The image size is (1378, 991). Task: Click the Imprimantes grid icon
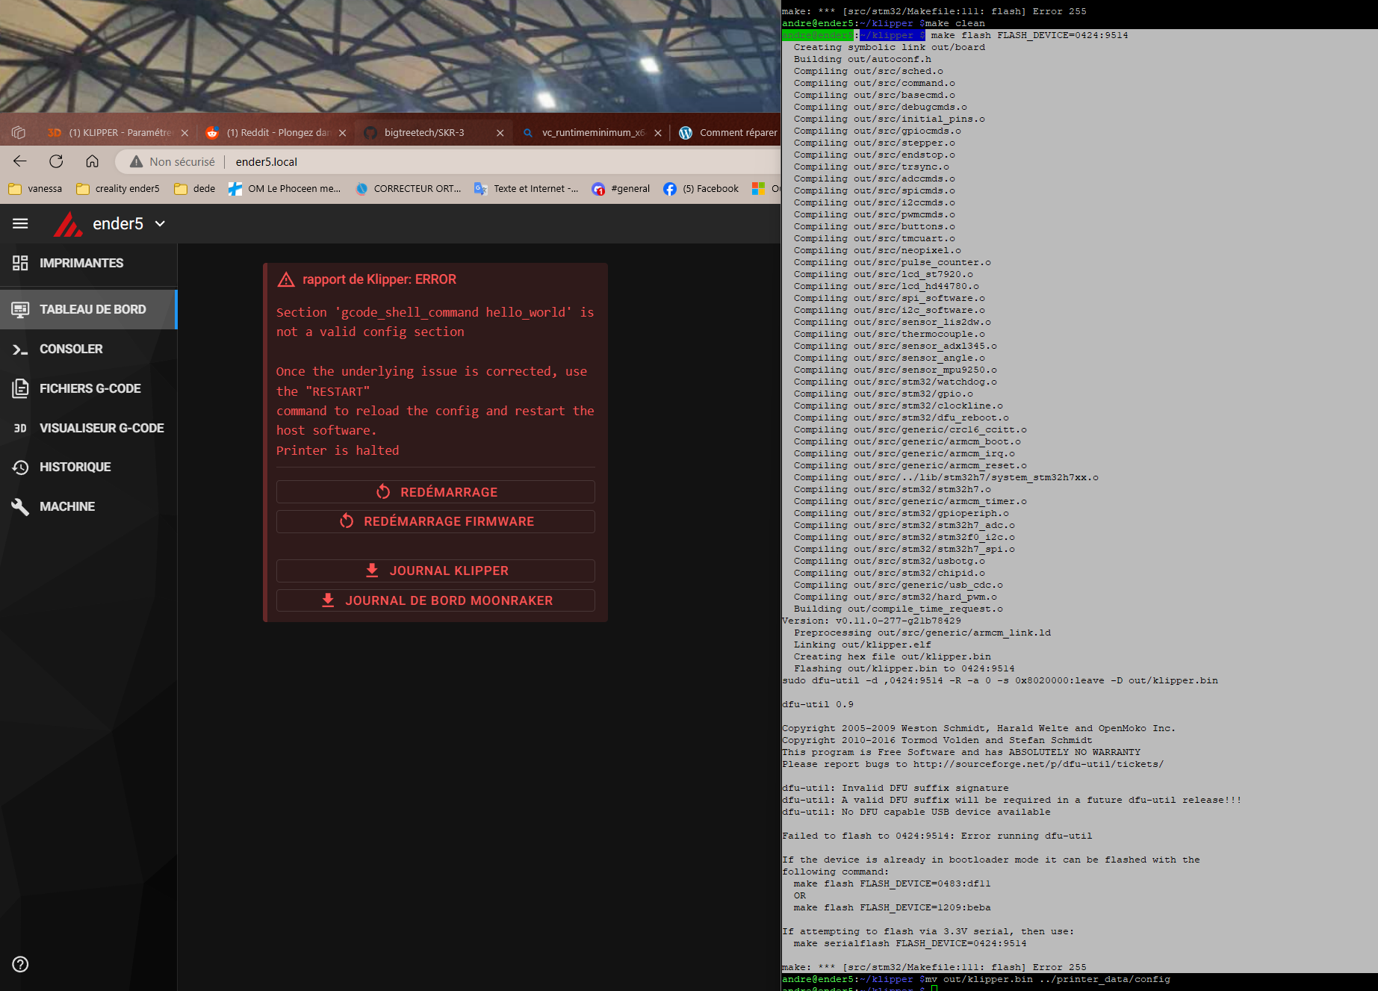click(x=20, y=263)
